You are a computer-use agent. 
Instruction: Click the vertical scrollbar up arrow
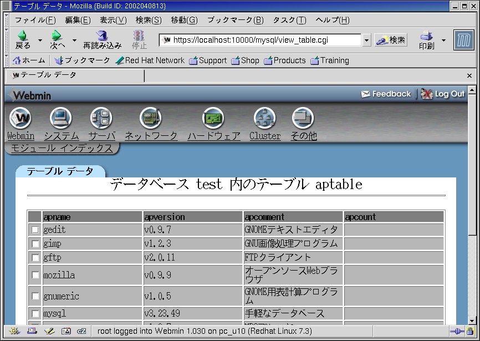[472, 90]
